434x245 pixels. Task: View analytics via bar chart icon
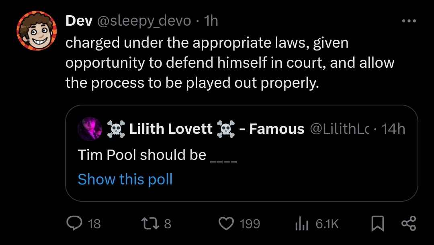click(x=301, y=223)
